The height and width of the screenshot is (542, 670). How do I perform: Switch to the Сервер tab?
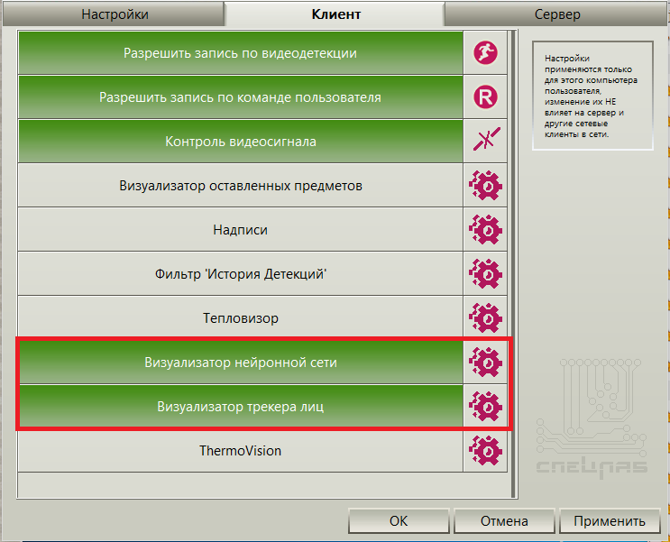[556, 14]
